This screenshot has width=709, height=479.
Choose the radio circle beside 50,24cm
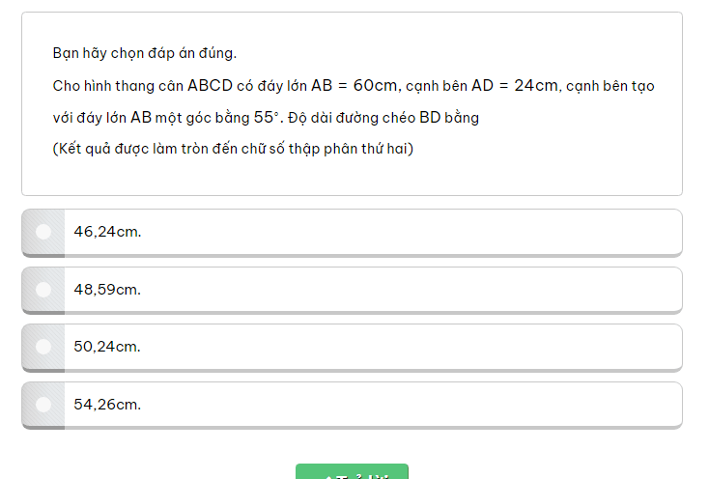(43, 347)
